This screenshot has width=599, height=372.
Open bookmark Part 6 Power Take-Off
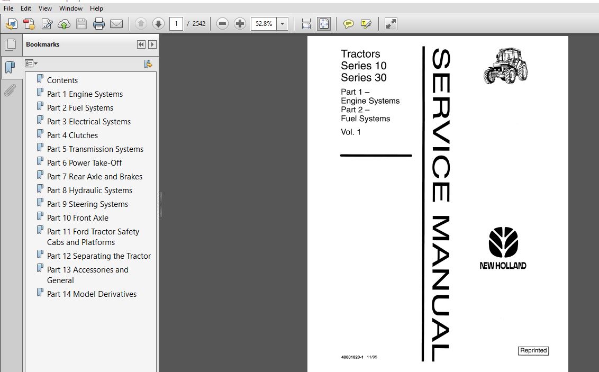tap(84, 162)
